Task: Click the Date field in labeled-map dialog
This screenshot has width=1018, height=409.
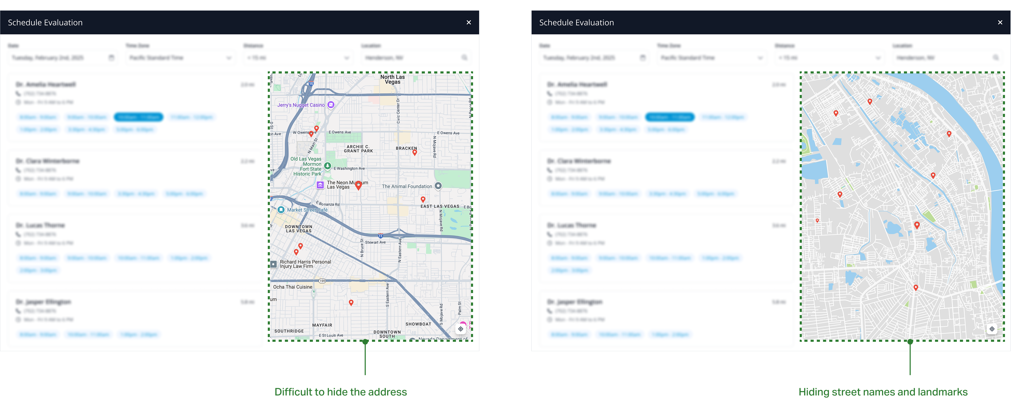Action: click(63, 58)
